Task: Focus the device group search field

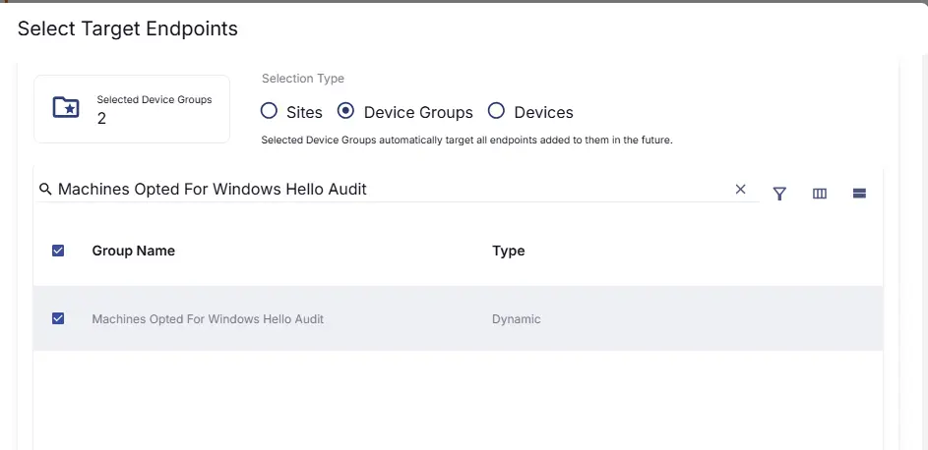Action: pos(394,189)
